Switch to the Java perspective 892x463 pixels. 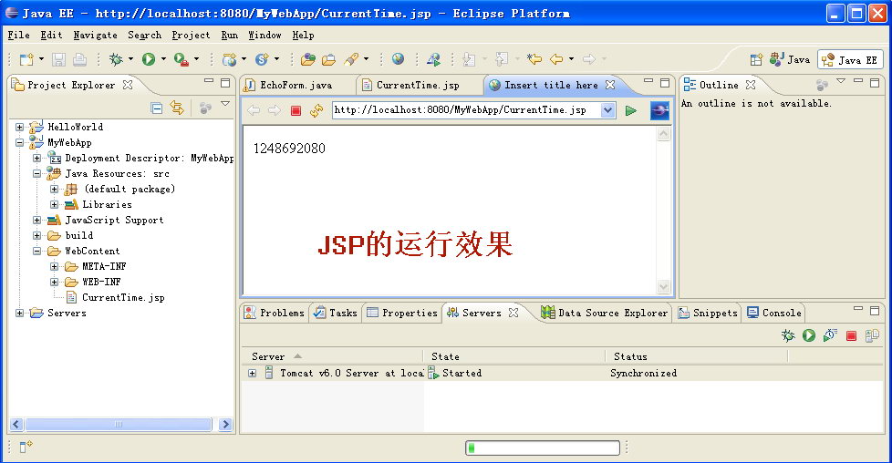click(790, 59)
